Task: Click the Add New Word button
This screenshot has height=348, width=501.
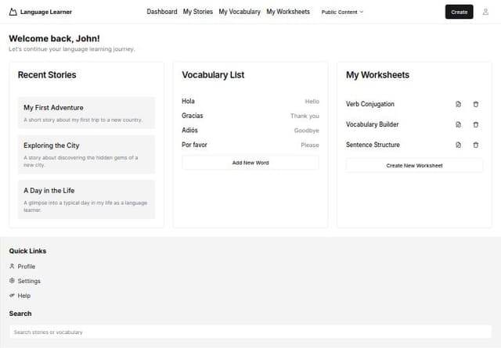Action: pyautogui.click(x=250, y=163)
